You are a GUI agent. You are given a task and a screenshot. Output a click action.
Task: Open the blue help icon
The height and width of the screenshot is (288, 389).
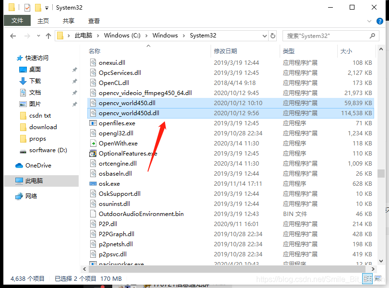point(379,21)
